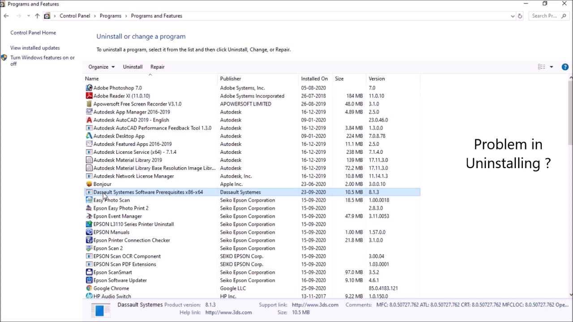This screenshot has height=322, width=573.
Task: Click the EPSON Manuals icon
Action: [x=89, y=233]
